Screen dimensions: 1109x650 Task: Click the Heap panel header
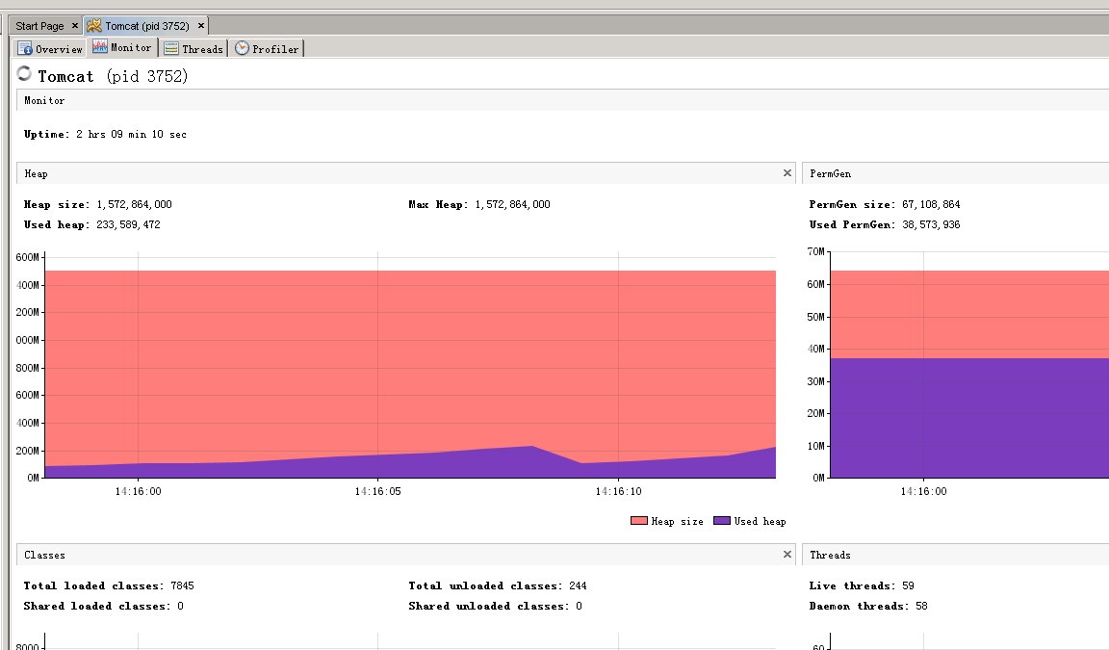pos(406,173)
